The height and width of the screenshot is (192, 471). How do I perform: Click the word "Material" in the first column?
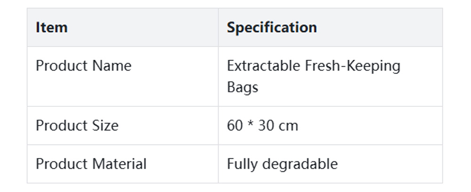click(119, 164)
